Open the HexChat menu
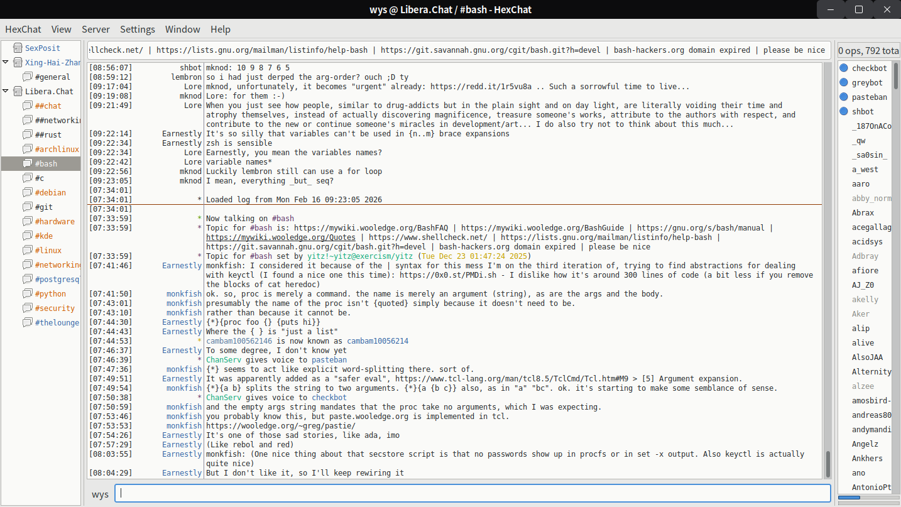The image size is (901, 507). click(x=23, y=29)
